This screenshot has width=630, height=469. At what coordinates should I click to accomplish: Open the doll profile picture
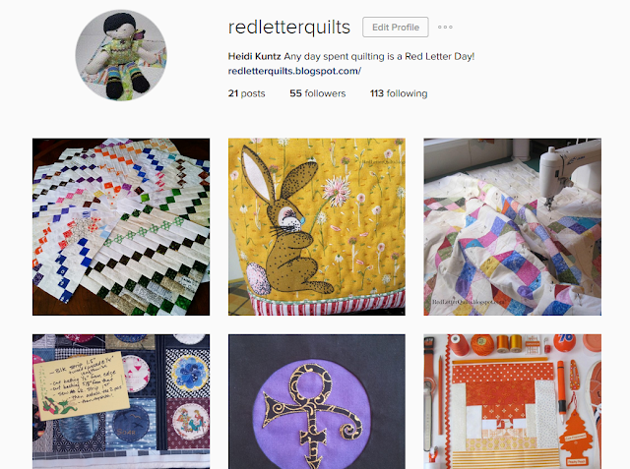[x=121, y=55]
